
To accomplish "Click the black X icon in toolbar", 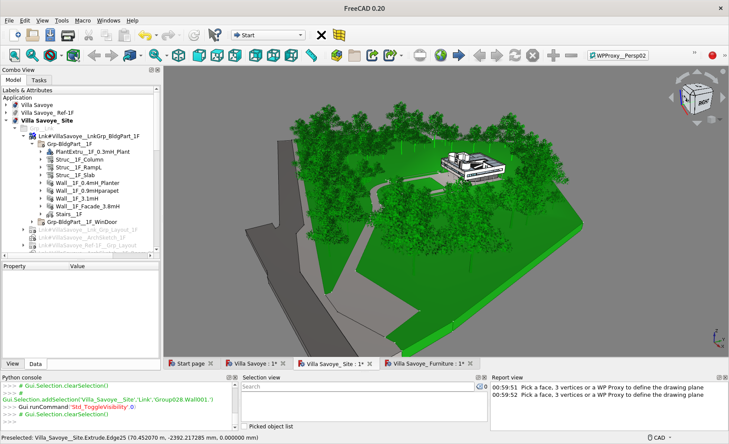I will point(321,35).
